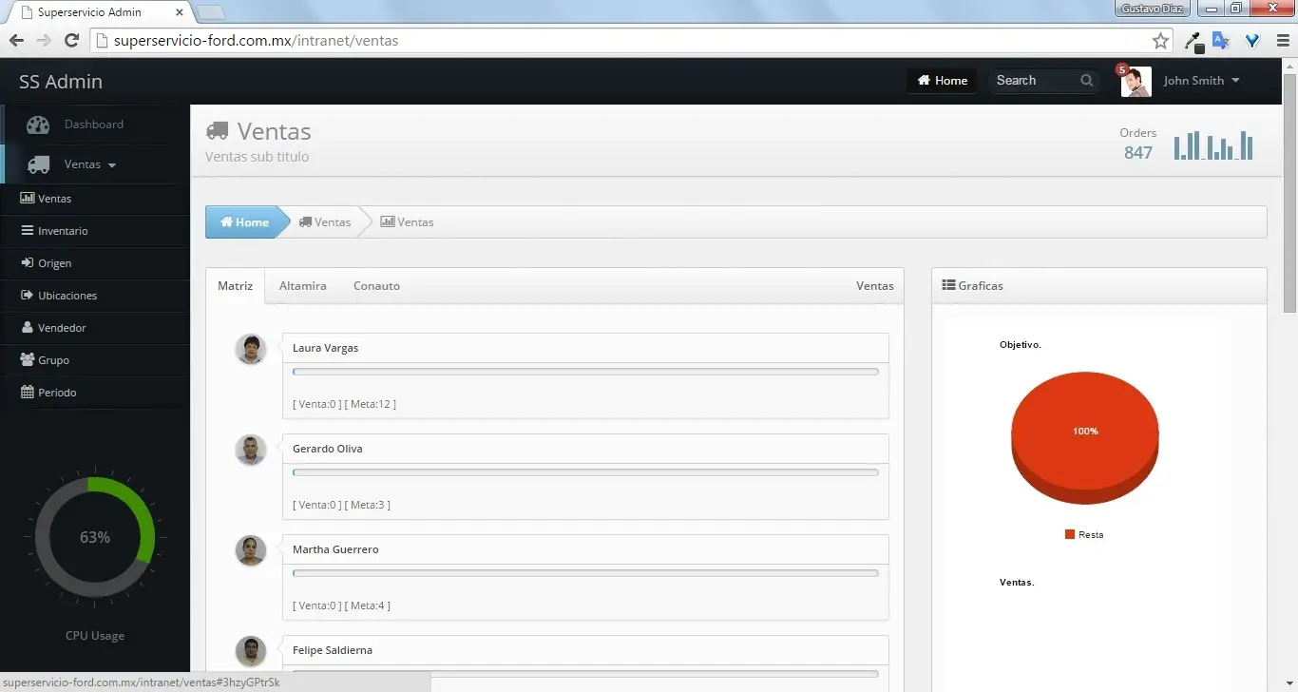The width and height of the screenshot is (1298, 692).
Task: Click the Inventario list icon
Action: click(28, 231)
